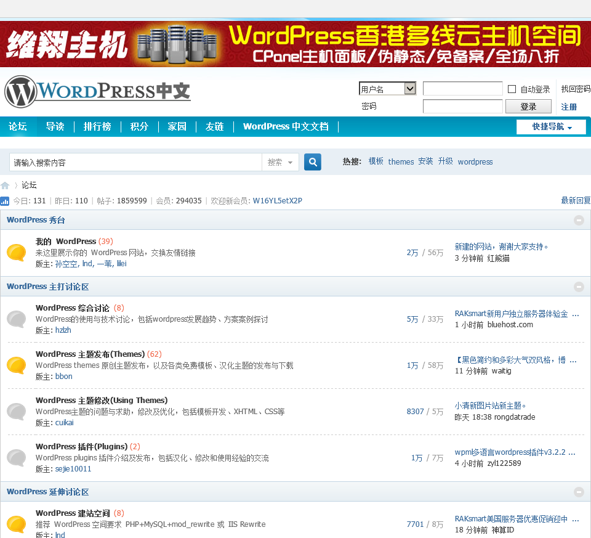This screenshot has width=591, height=538.
Task: Click the forum icon for 主题发布(Themes)
Action: (17, 365)
